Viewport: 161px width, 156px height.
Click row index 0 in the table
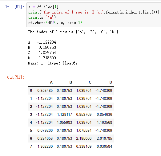(x=31, y=91)
